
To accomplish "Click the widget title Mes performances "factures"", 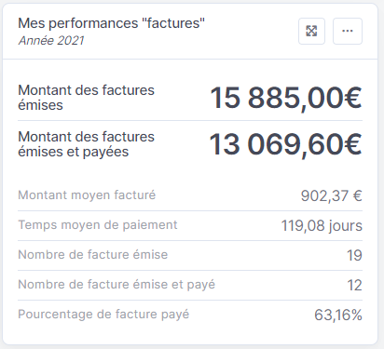I will (x=111, y=23).
